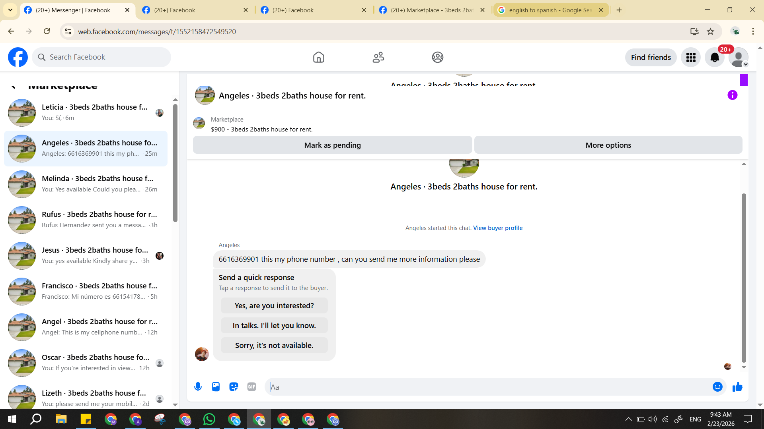Click the conversation information icon
764x429 pixels.
tap(732, 95)
